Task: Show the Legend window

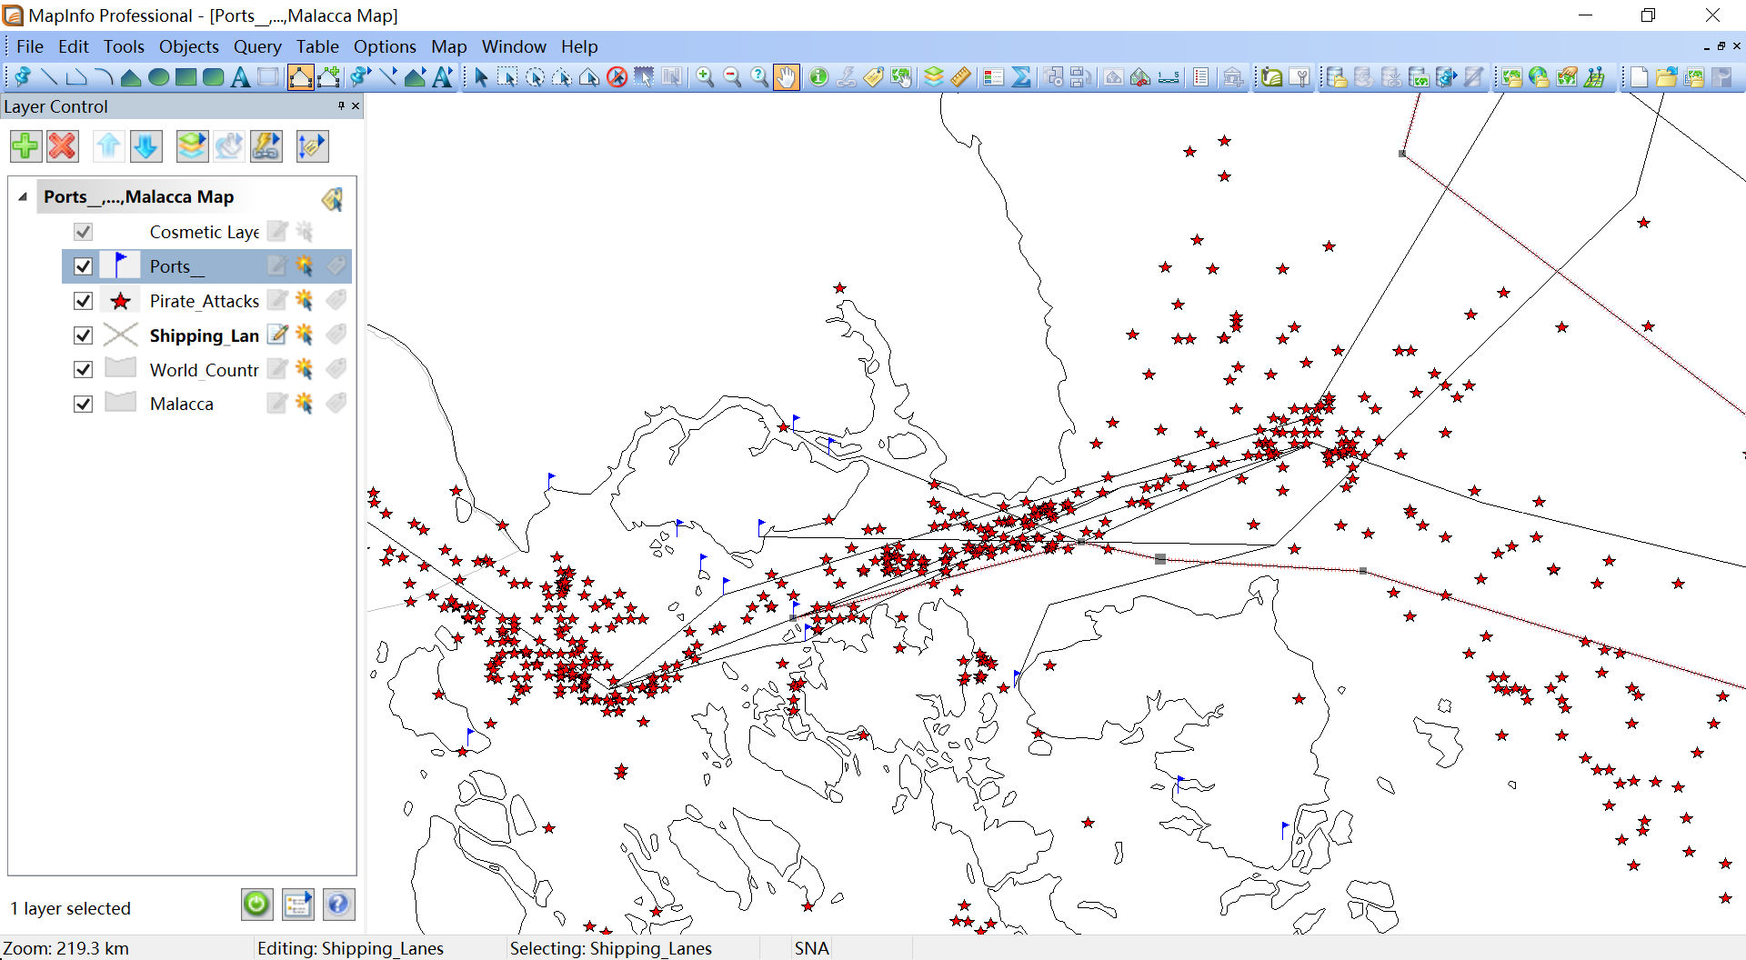Action: [x=993, y=77]
